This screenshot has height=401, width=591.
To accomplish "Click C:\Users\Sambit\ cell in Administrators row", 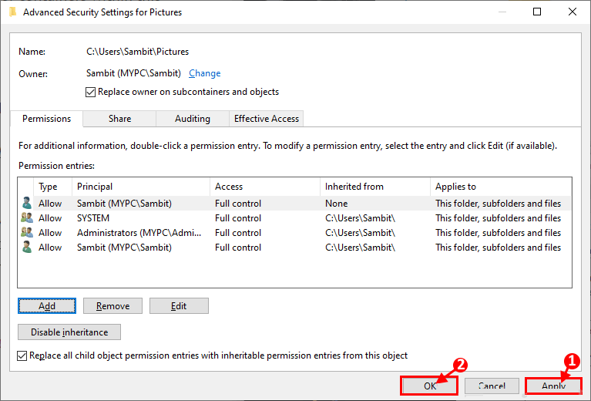I will click(x=360, y=233).
